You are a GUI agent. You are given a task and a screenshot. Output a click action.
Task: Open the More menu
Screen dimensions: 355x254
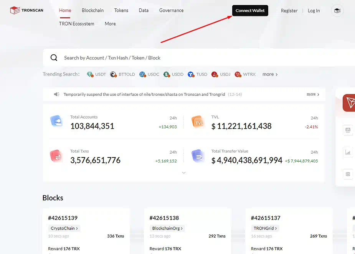click(110, 24)
